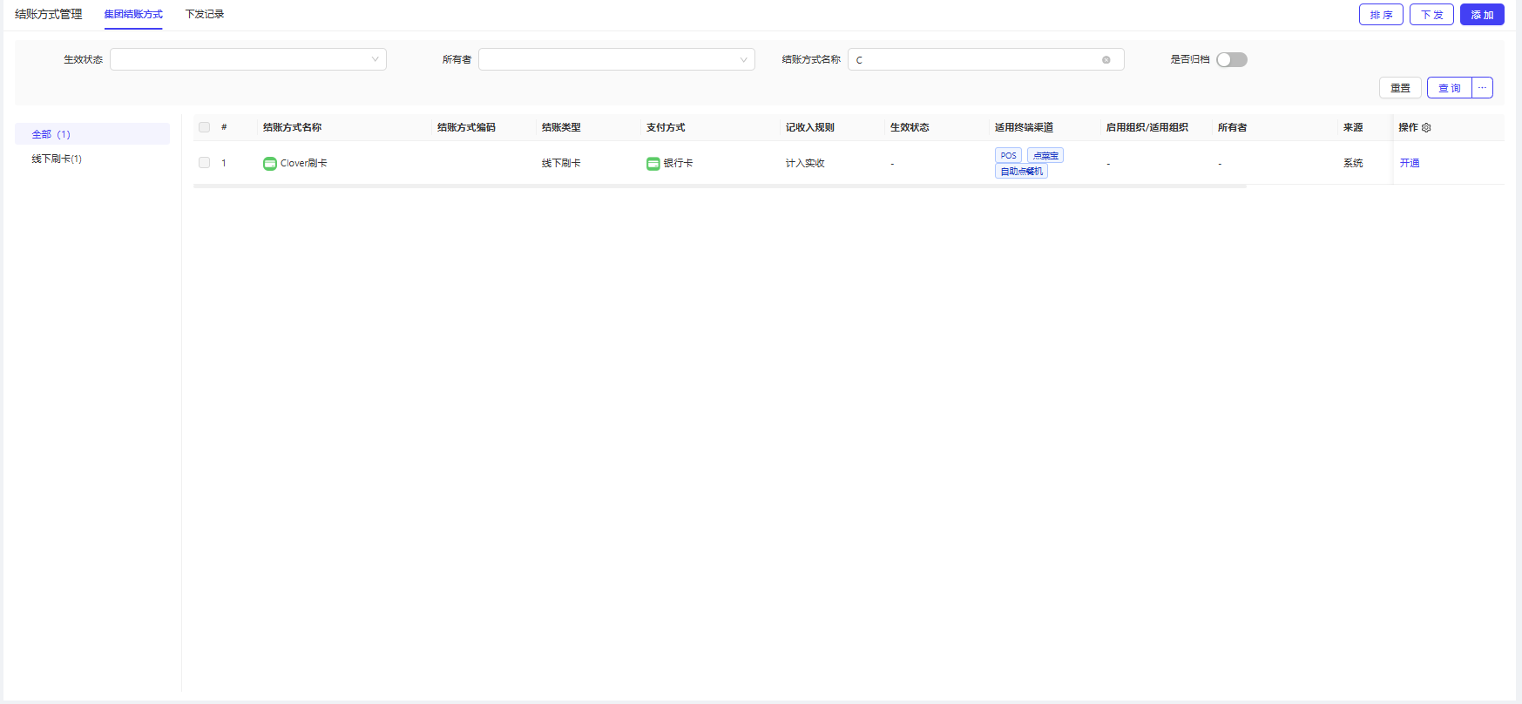The height and width of the screenshot is (704, 1522).
Task: Click the 线下刷卡 cell in 结账类型 column
Action: [561, 163]
